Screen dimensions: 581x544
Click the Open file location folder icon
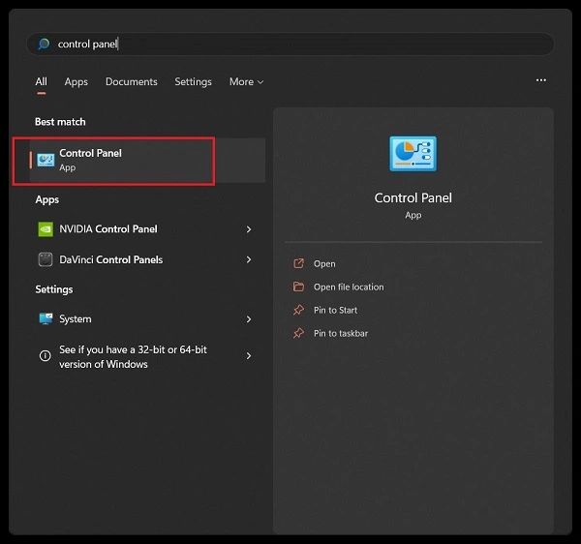298,287
